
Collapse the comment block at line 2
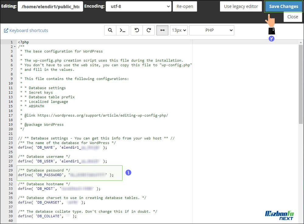coord(15,47)
